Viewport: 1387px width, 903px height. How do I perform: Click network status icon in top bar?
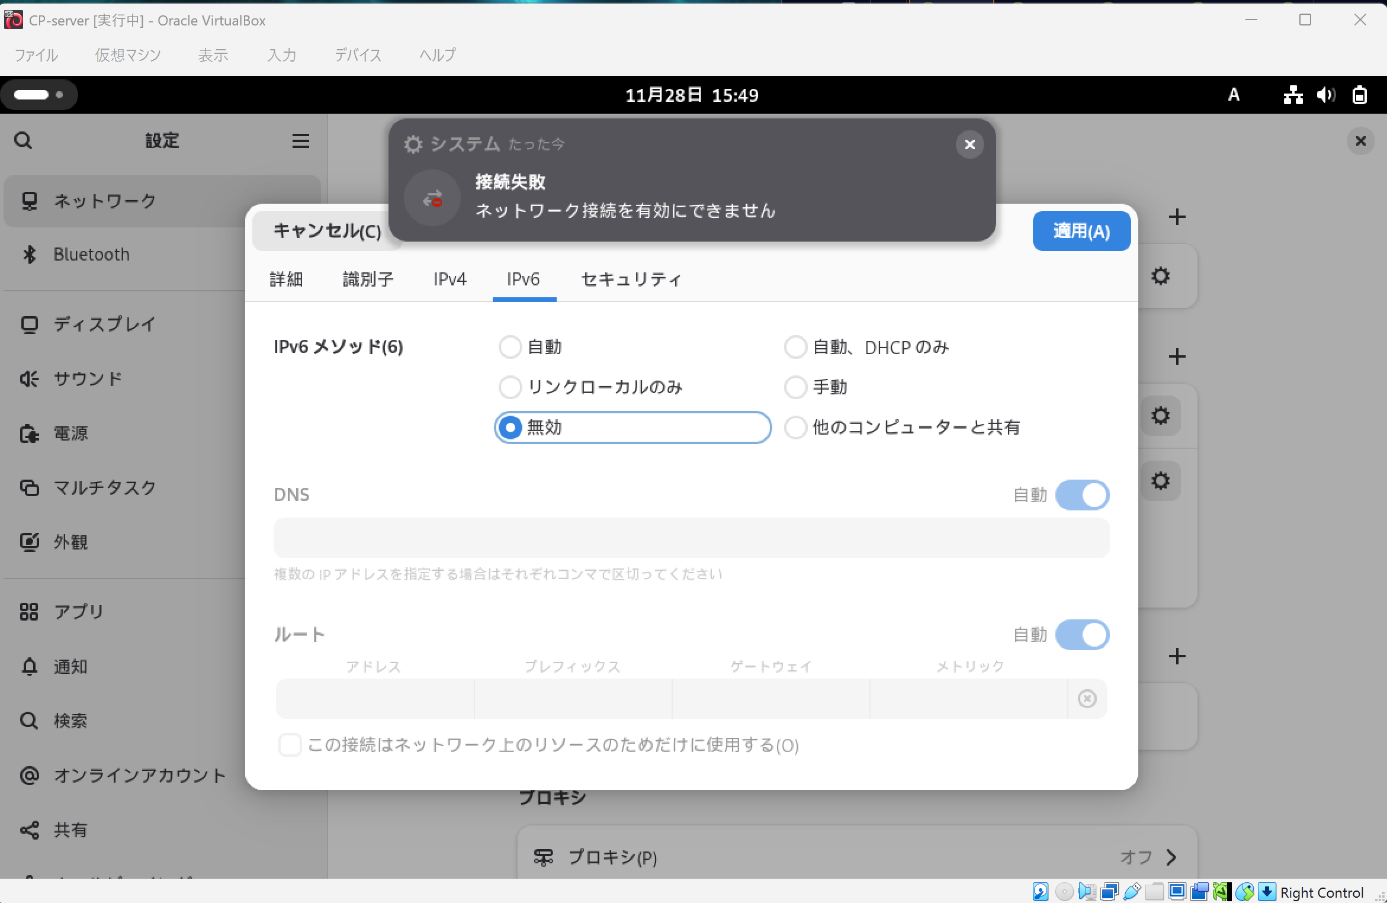[1293, 95]
